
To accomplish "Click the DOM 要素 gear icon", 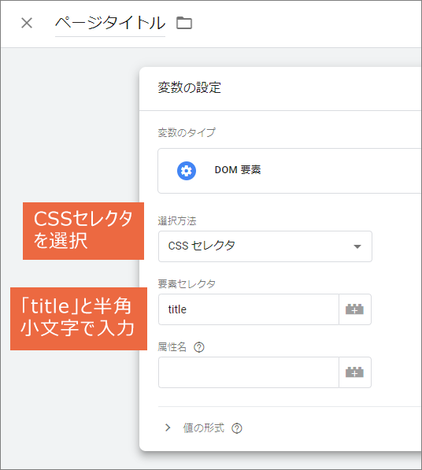I will (x=187, y=171).
